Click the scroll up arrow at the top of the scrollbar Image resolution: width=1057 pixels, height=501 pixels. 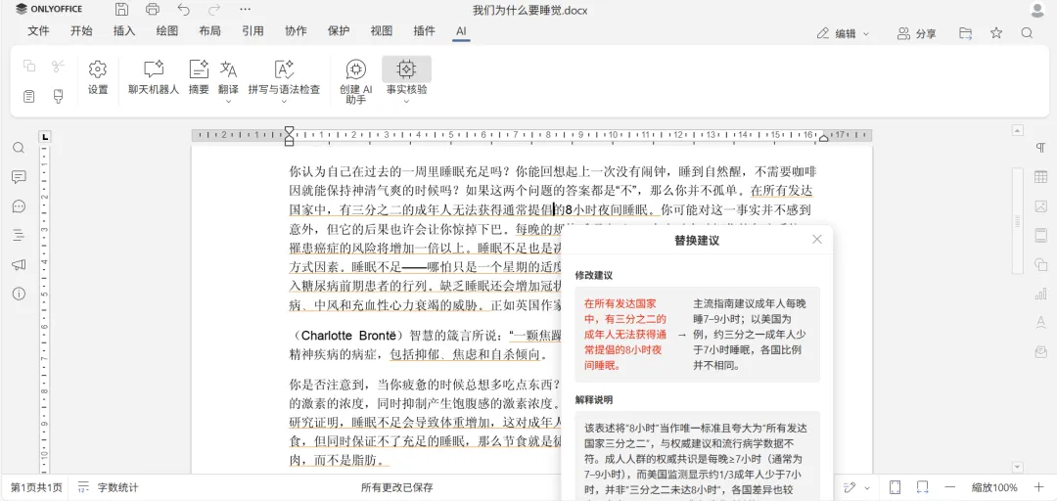pyautogui.click(x=1018, y=130)
